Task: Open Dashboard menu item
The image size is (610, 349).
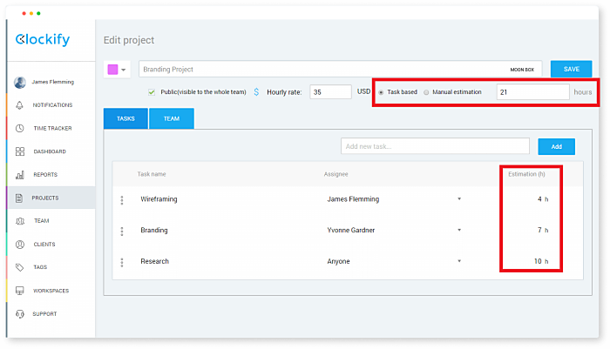Action: 50,151
